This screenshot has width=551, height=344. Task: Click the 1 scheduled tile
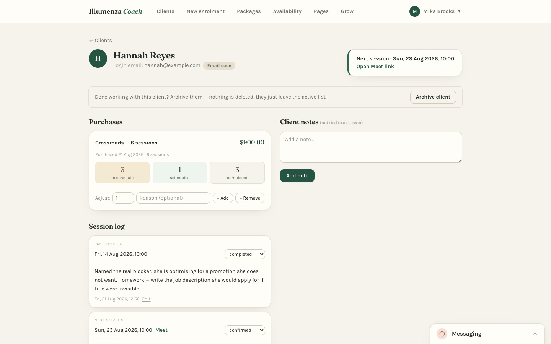[x=180, y=173]
